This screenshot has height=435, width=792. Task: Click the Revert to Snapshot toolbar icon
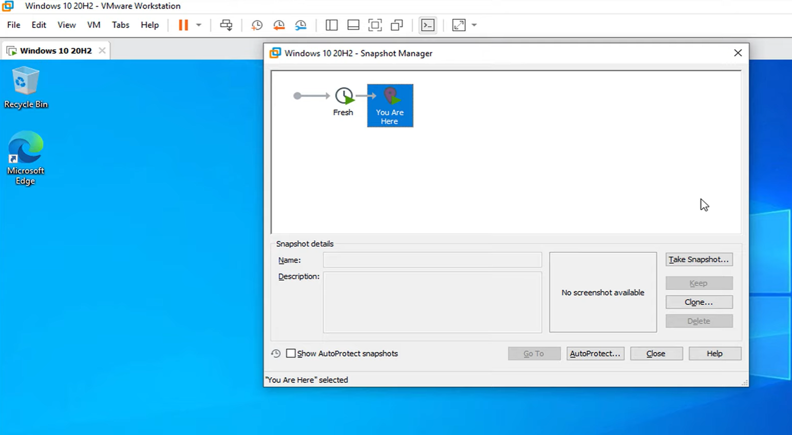[279, 25]
